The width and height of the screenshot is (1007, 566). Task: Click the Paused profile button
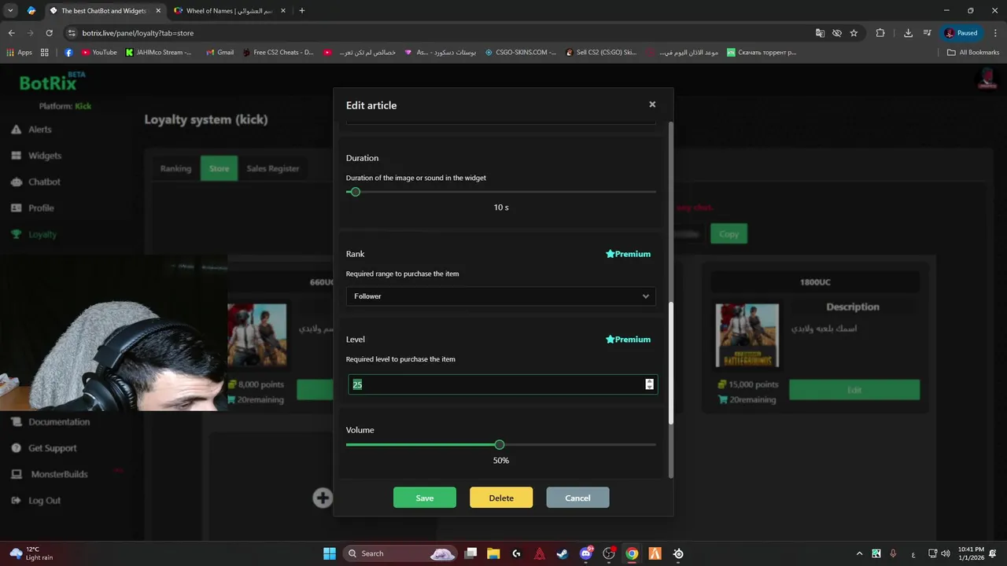click(x=961, y=33)
